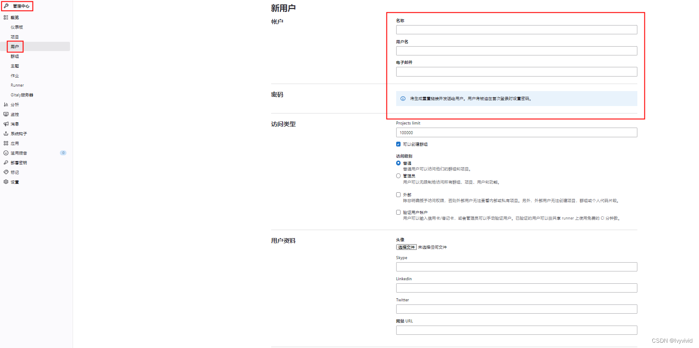Click the info icon in password notice

pos(403,99)
